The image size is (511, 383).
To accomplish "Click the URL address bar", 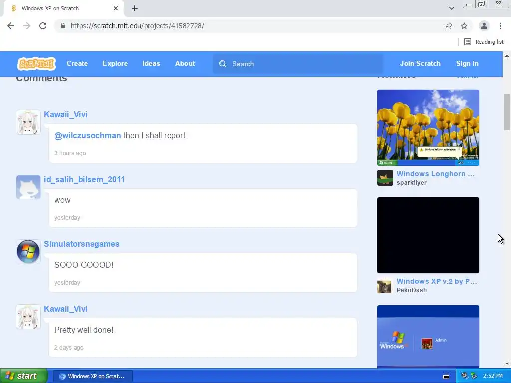I will click(251, 26).
